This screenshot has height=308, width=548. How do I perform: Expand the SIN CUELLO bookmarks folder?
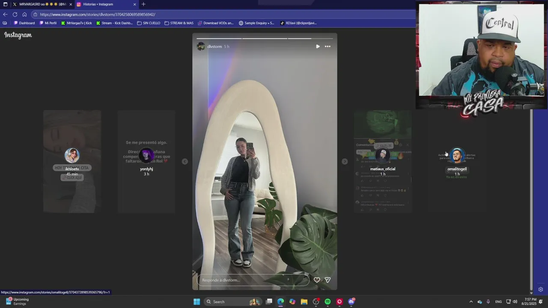pyautogui.click(x=149, y=23)
